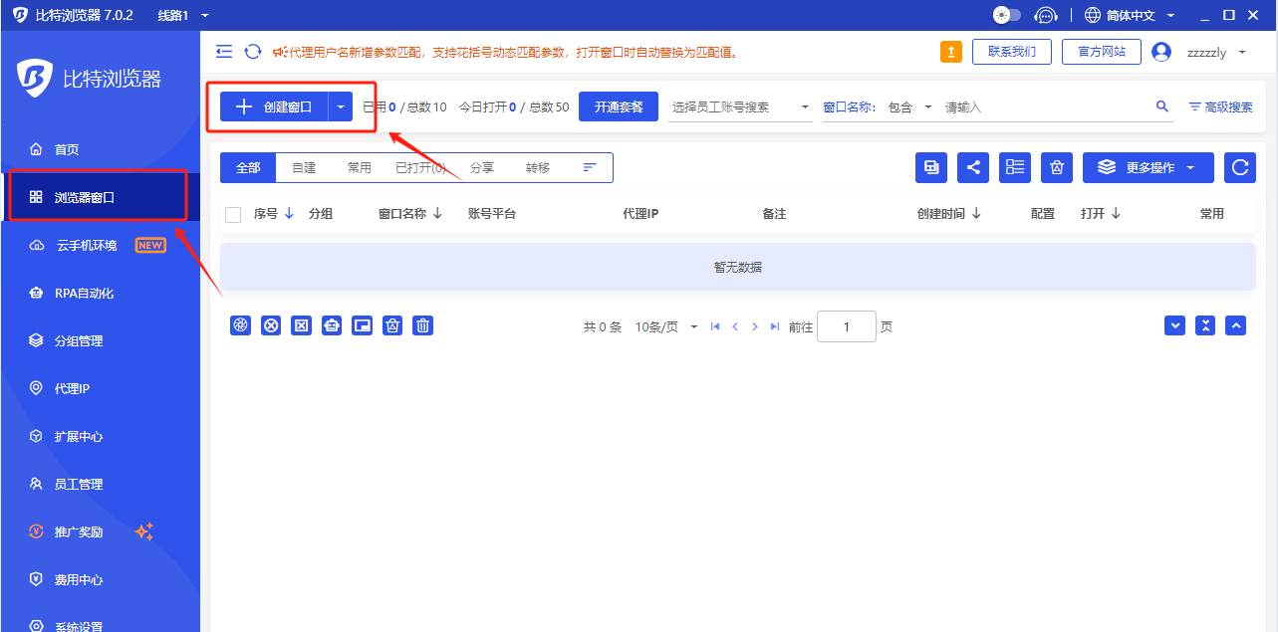This screenshot has width=1278, height=632.
Task: Sort by 创建时间 column arrow
Action: click(x=976, y=213)
